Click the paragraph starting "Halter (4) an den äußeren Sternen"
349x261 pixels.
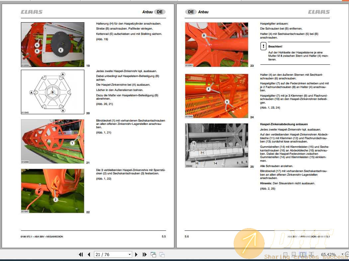(291, 77)
